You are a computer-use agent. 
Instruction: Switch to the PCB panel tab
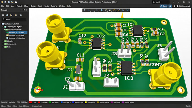coord(18,102)
